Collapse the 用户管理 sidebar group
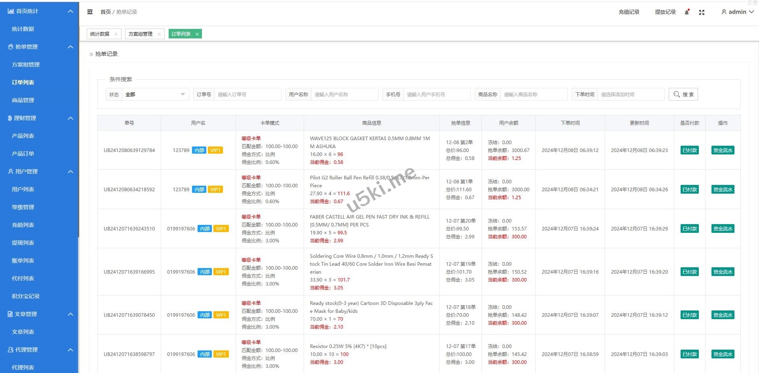 [x=70, y=171]
